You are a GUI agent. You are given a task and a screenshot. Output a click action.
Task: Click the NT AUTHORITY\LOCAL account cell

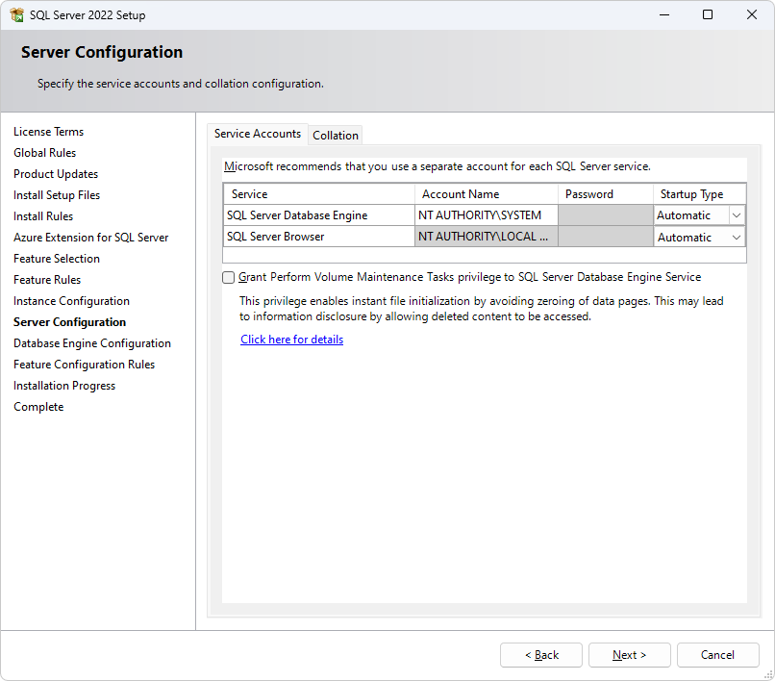tap(487, 237)
